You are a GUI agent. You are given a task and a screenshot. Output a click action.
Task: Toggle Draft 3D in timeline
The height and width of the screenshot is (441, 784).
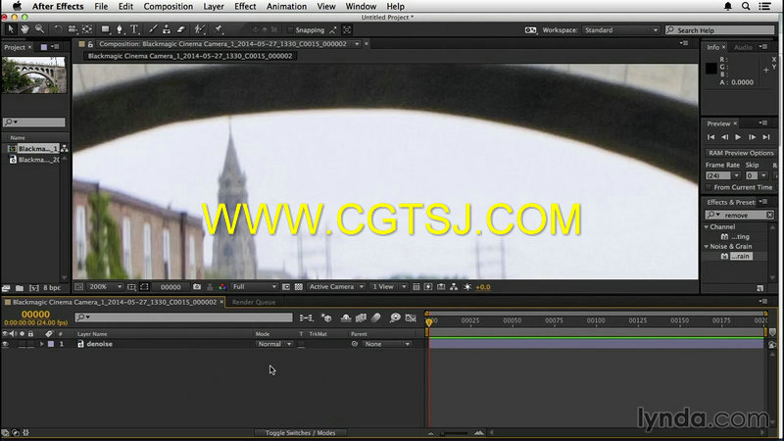pos(326,318)
